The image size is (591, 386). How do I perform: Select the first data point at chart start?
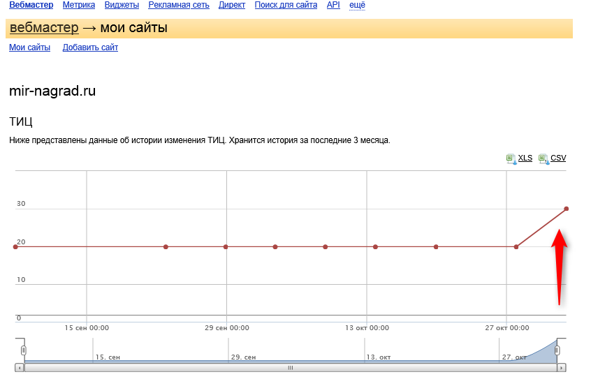[15, 247]
